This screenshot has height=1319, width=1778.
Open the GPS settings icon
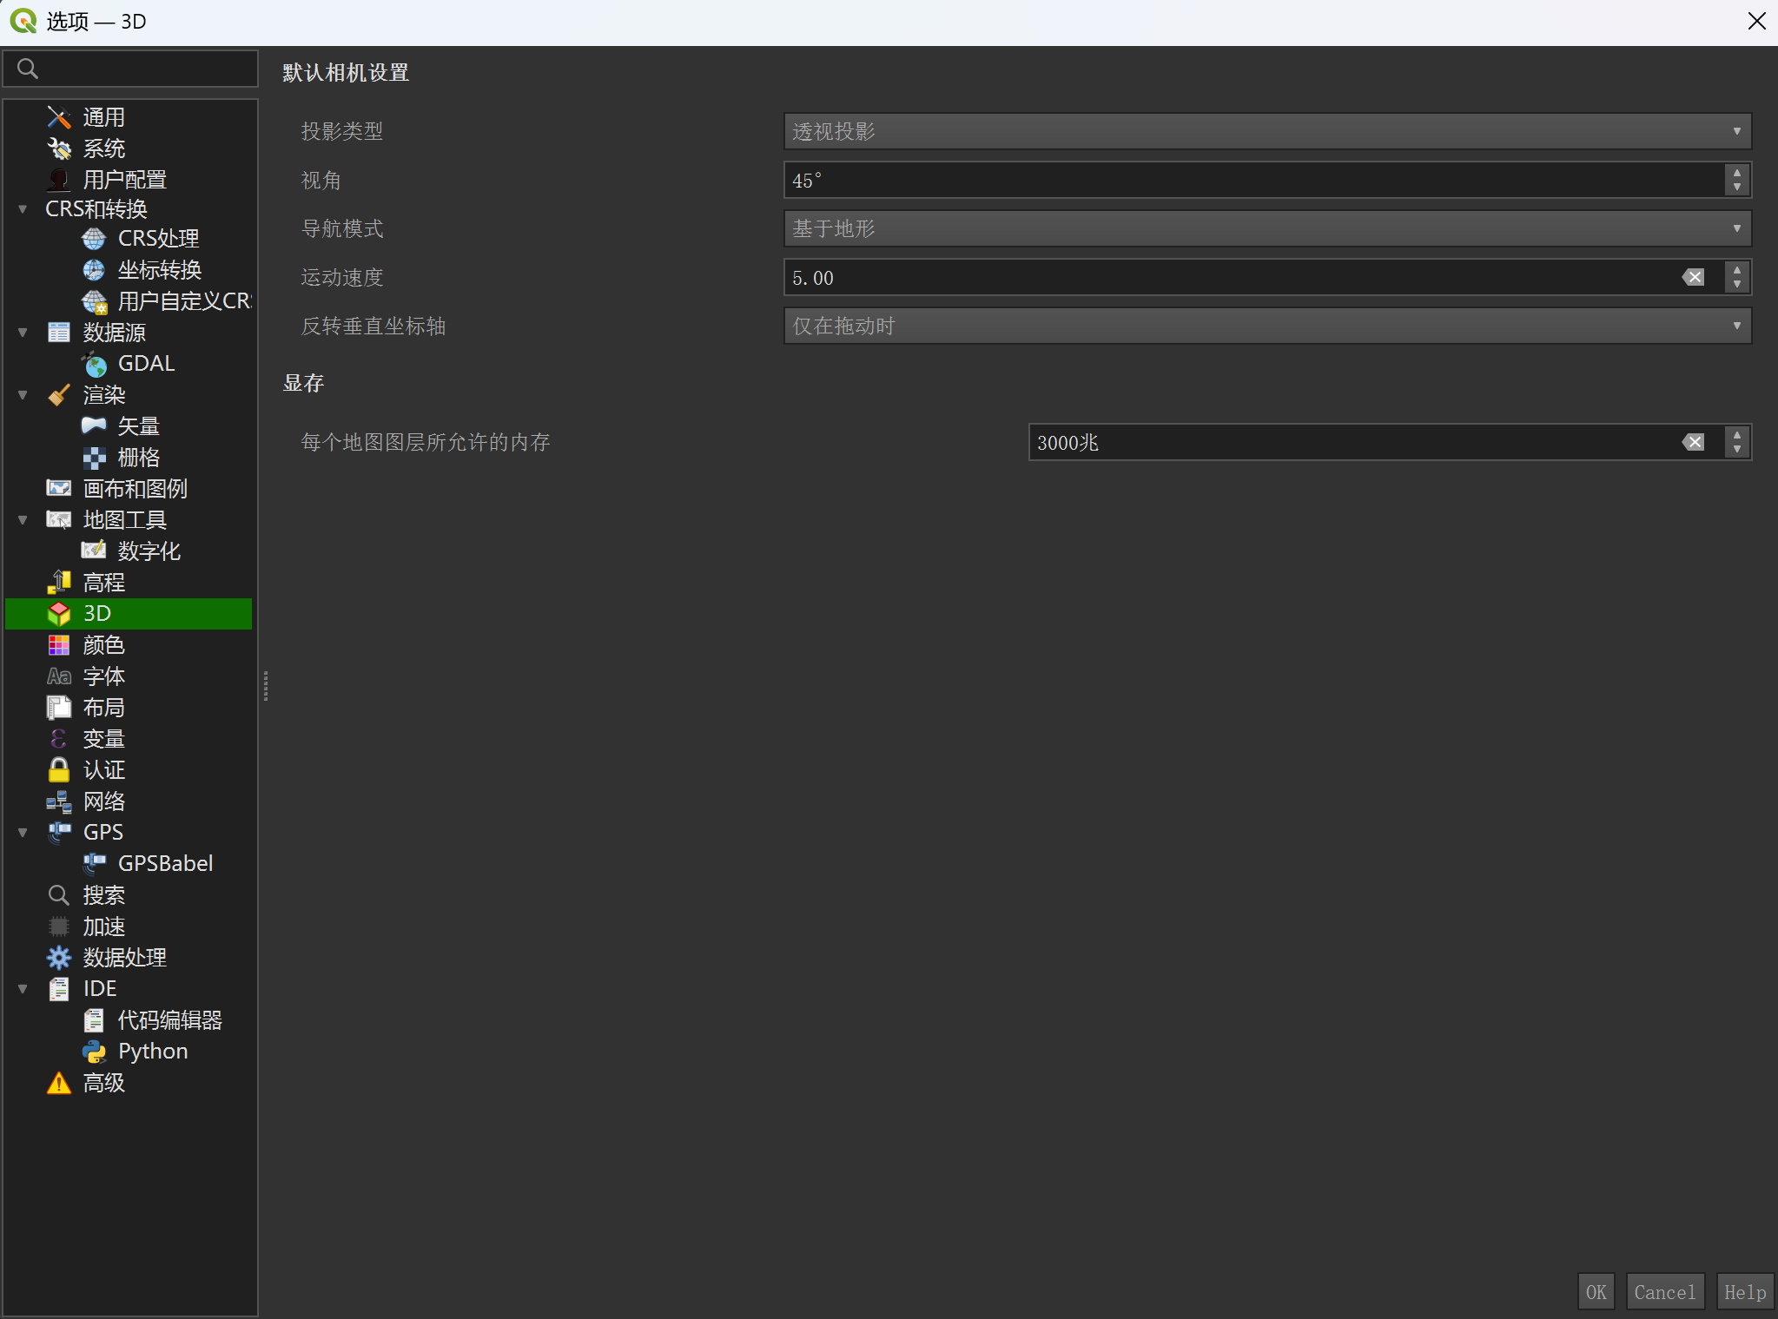click(x=59, y=833)
